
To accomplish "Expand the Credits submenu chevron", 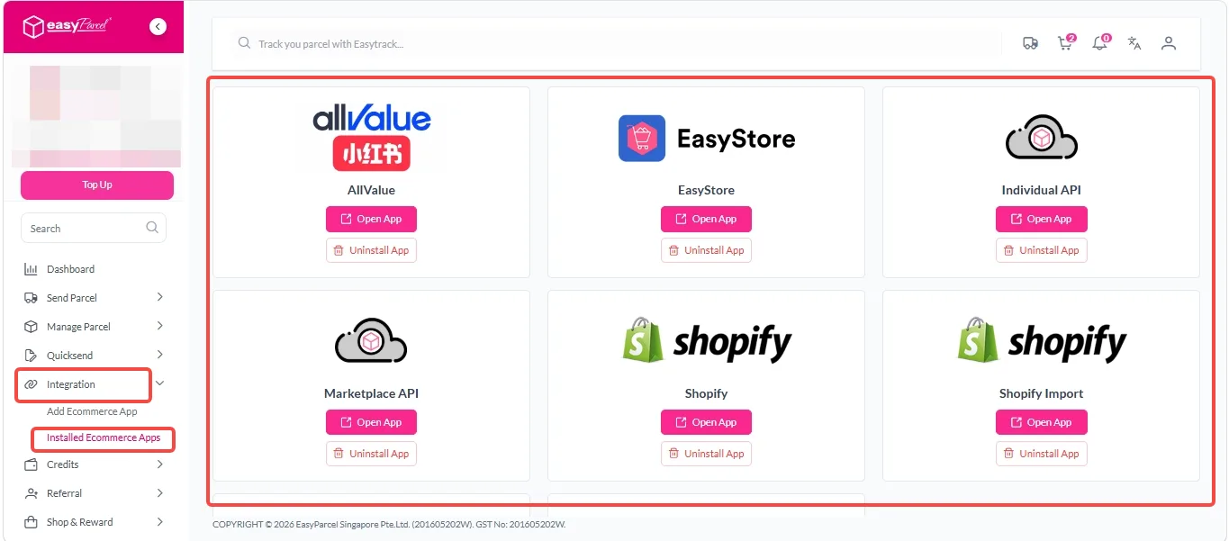I will [x=159, y=464].
